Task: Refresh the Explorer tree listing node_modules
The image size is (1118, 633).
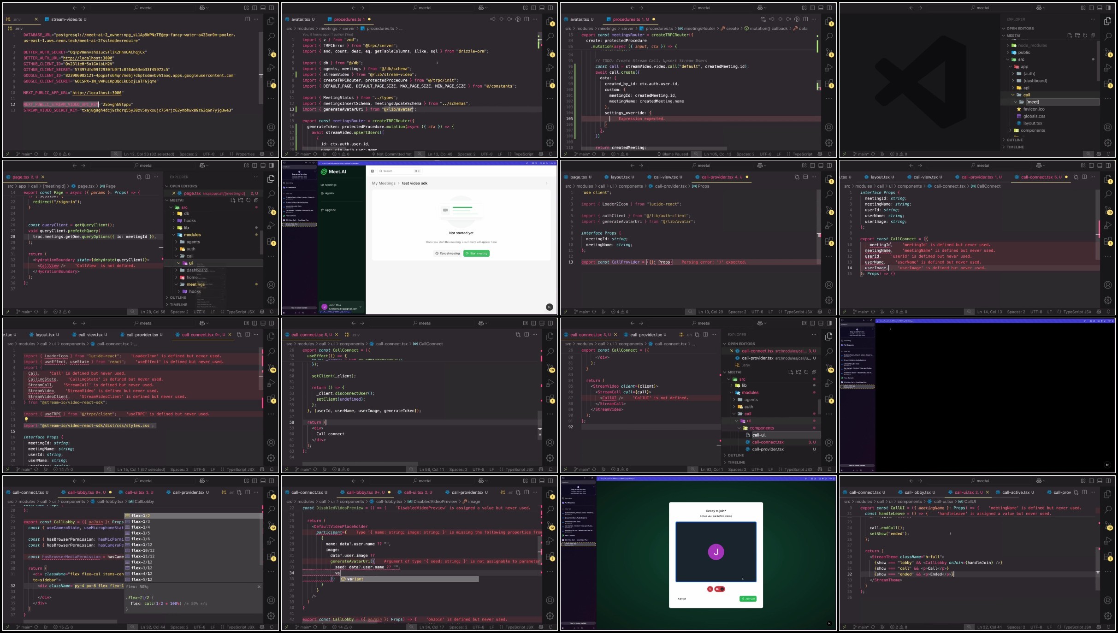Action: pos(1085,35)
